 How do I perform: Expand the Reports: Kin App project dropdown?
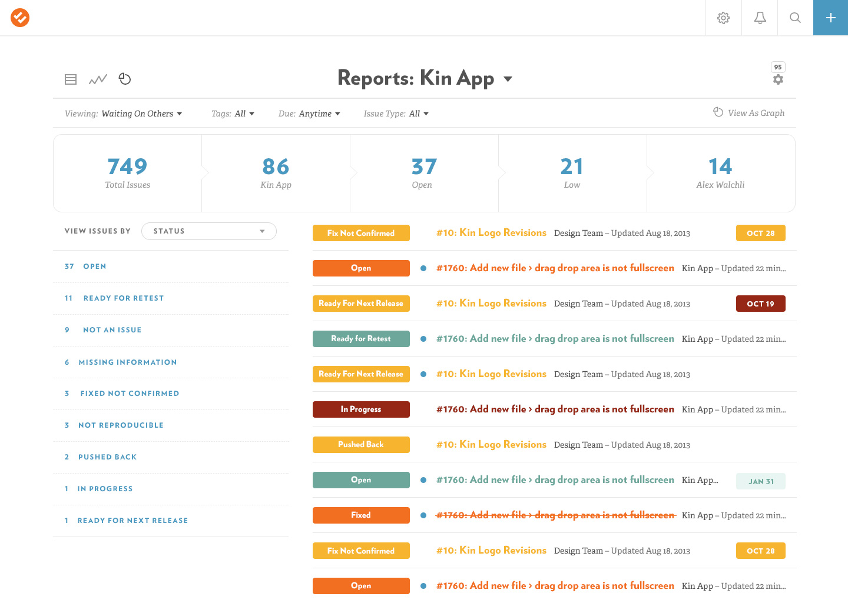508,79
